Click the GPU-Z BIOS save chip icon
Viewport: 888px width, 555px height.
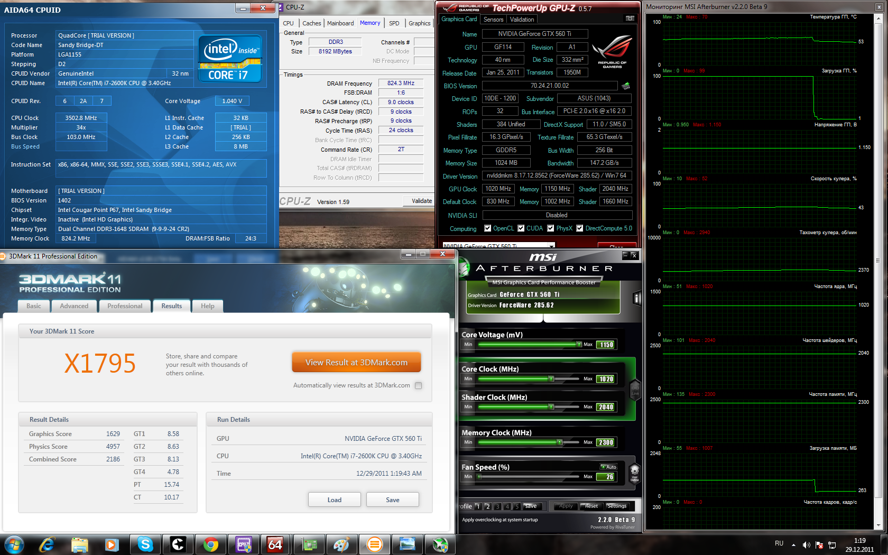coord(626,86)
